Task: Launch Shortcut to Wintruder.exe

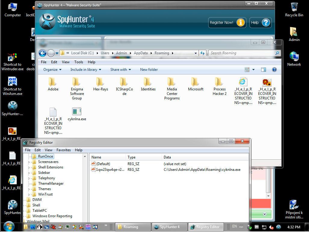Action: coord(12,62)
